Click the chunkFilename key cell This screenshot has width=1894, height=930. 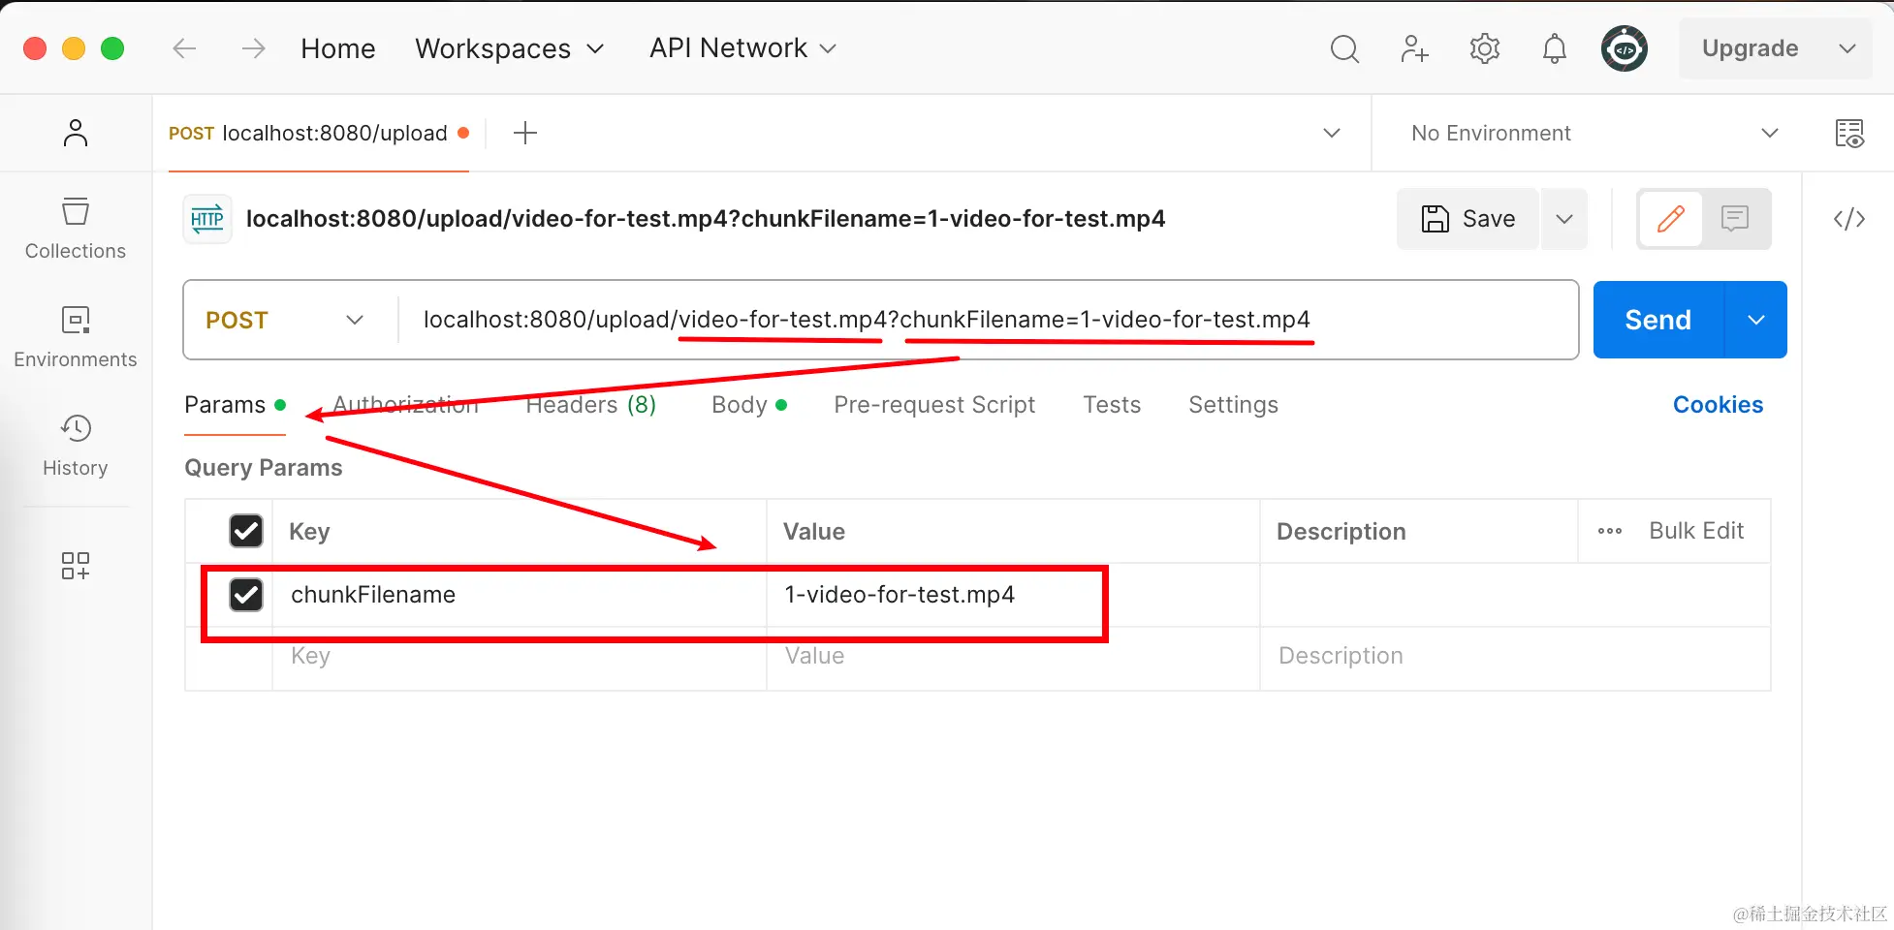(x=520, y=595)
